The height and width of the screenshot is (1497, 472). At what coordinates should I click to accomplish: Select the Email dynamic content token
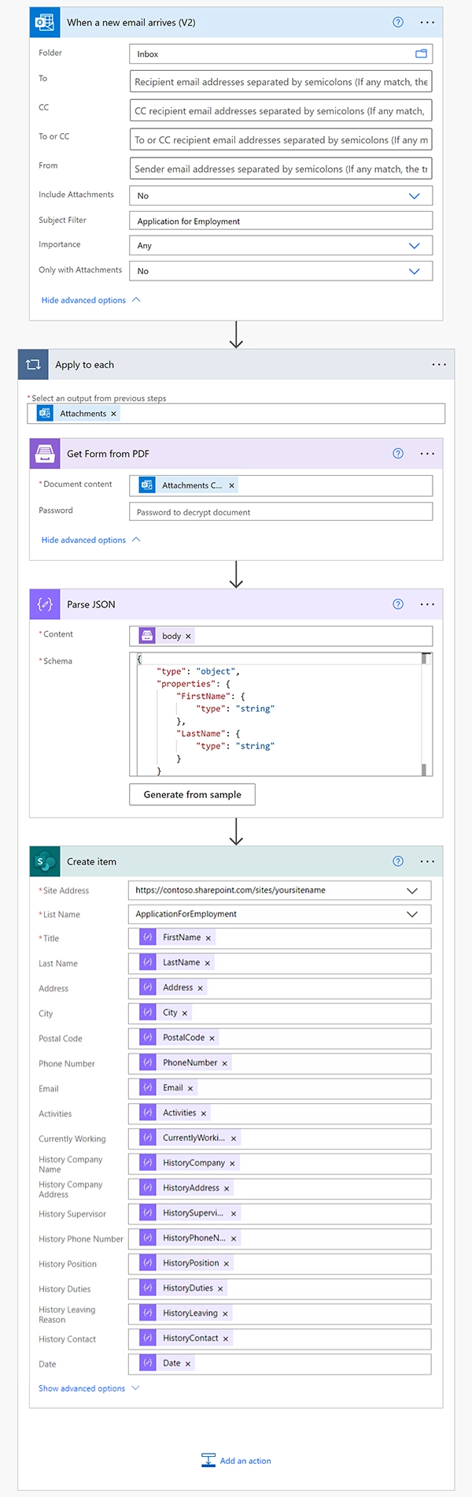tap(168, 1087)
